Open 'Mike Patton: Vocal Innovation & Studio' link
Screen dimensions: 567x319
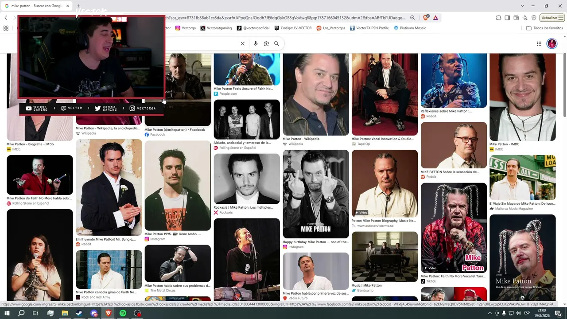pos(382,139)
